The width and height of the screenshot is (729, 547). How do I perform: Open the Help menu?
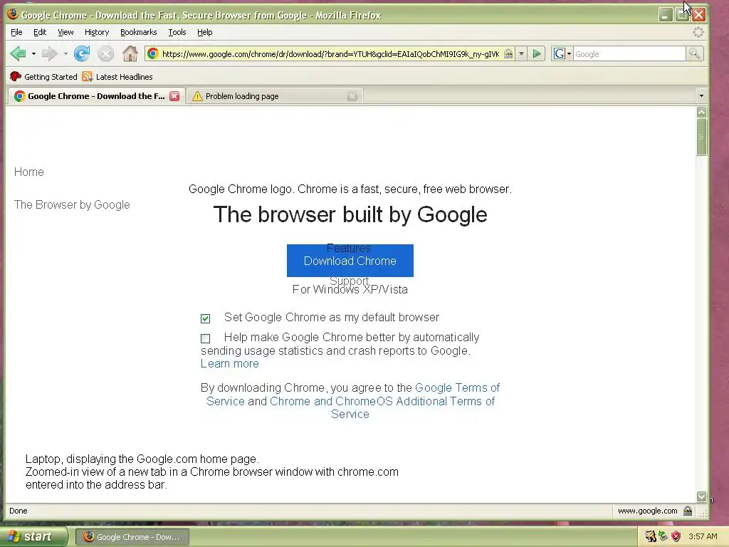coord(204,32)
